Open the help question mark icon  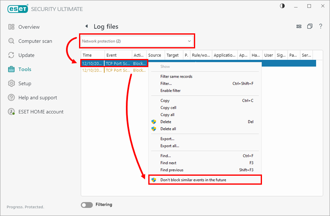point(321,26)
